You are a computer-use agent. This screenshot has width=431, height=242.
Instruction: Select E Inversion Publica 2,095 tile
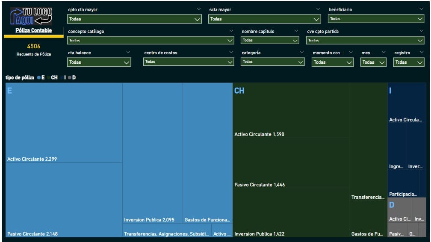pyautogui.click(x=153, y=153)
